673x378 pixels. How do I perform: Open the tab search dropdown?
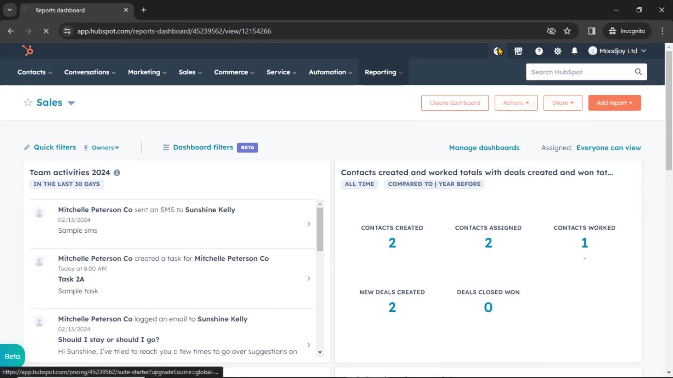click(x=9, y=10)
